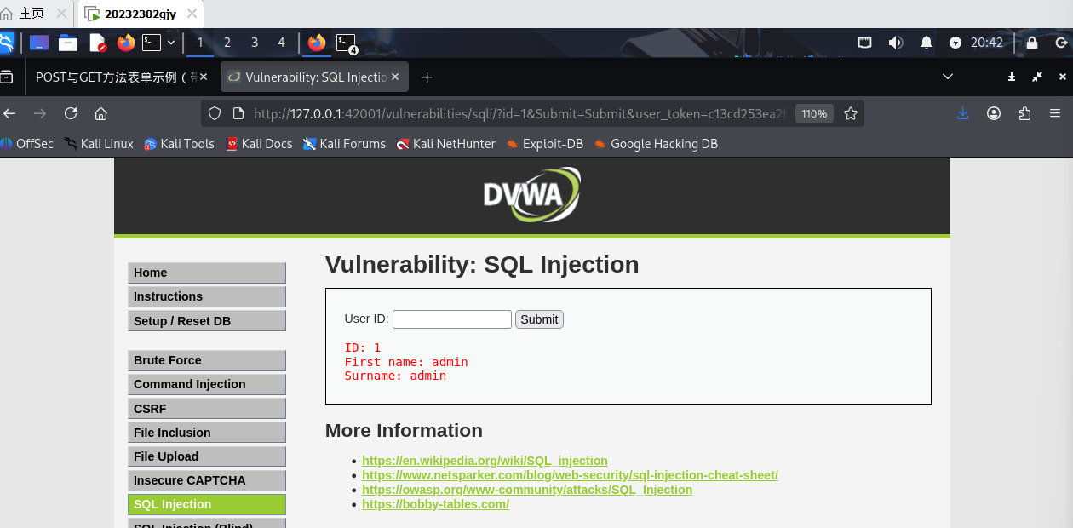Image resolution: width=1073 pixels, height=528 pixels.
Task: Open the Firefox hamburger menu
Action: 1055,113
